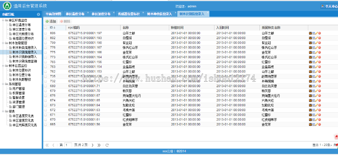The width and height of the screenshot is (338, 155).
Task: Check the checkbox for row ID 673
Action: point(45,105)
